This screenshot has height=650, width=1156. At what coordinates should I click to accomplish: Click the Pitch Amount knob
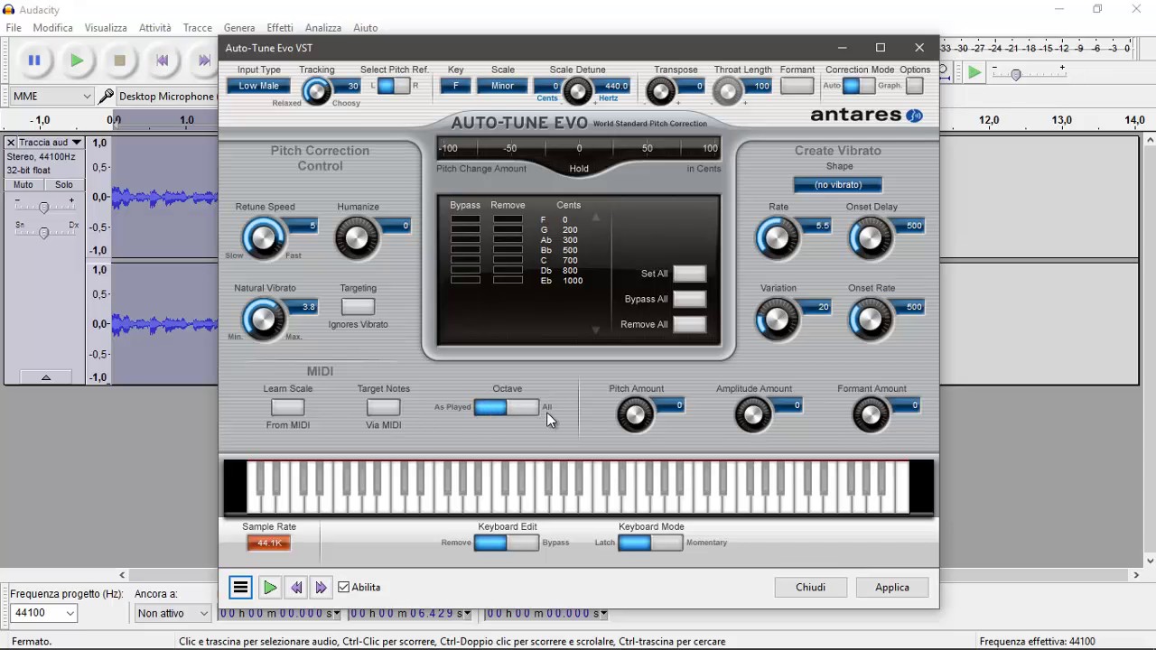[x=635, y=415]
